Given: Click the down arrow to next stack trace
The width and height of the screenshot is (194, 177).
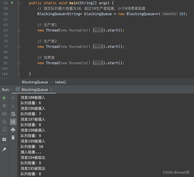Looking at the screenshot, I should 13,106.
